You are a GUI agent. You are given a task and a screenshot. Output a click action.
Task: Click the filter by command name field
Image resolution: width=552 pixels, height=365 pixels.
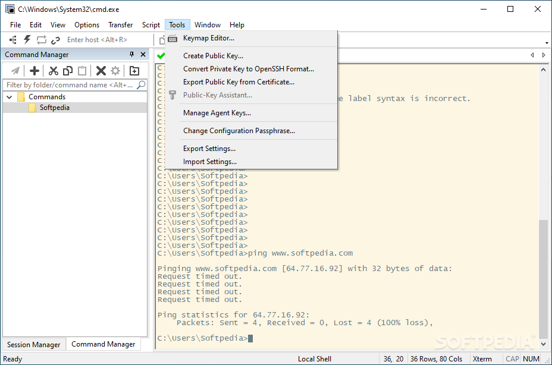click(70, 85)
